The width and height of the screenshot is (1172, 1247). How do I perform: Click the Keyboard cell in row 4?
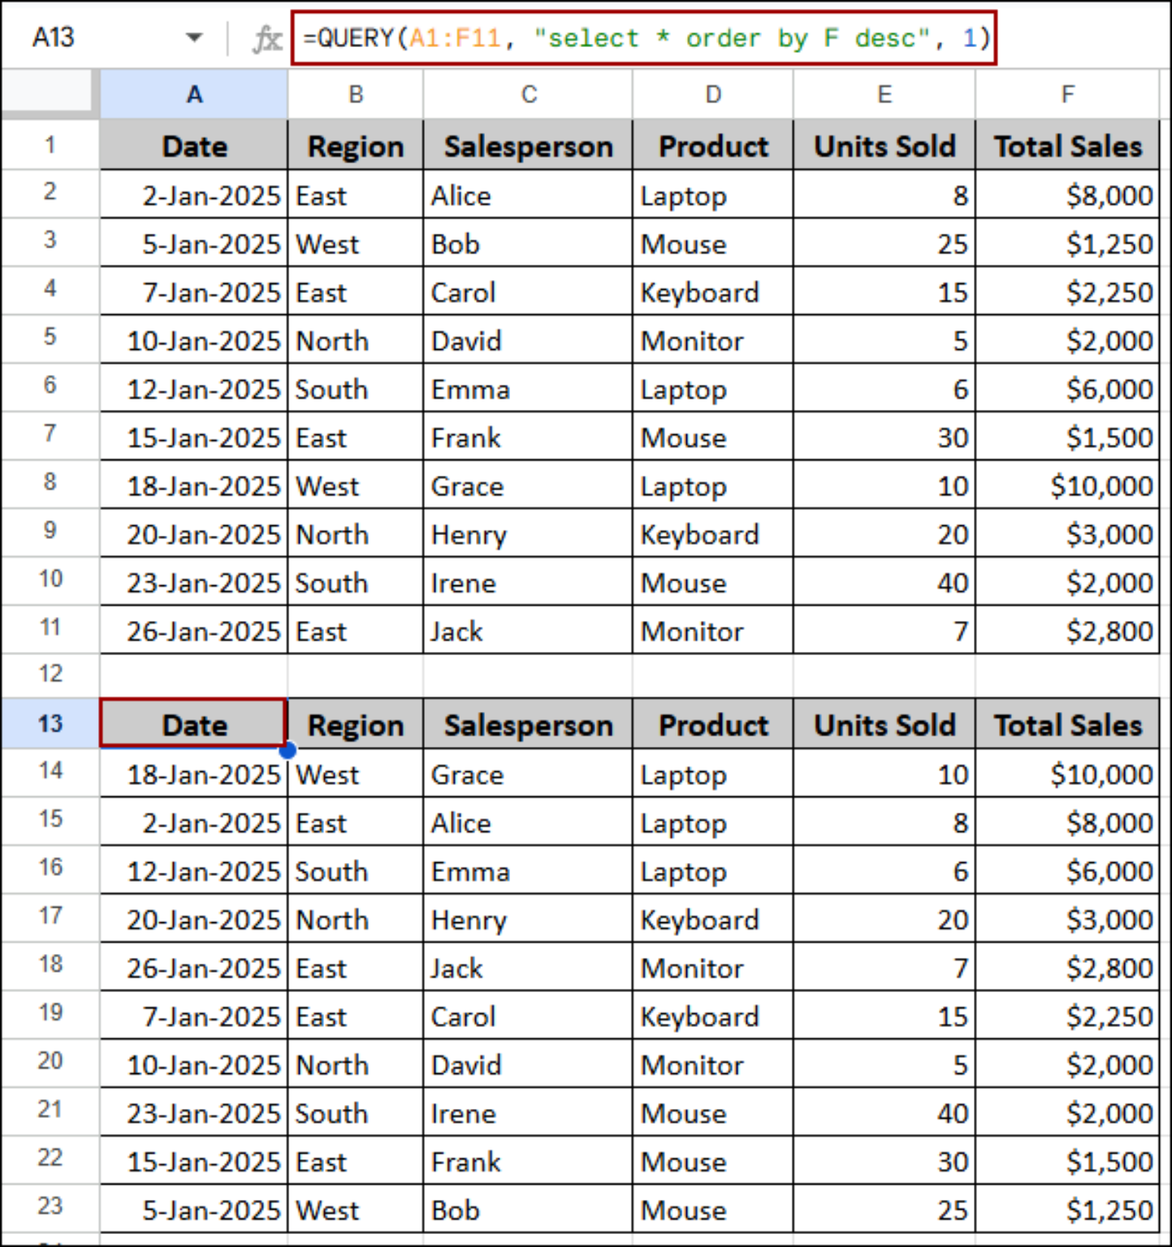(x=712, y=292)
